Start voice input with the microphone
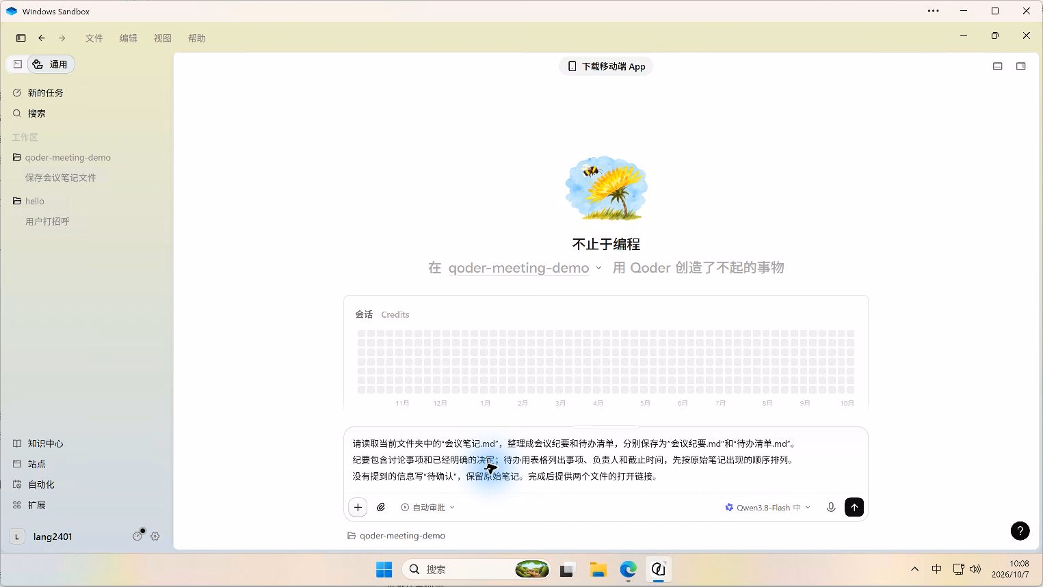 (831, 507)
